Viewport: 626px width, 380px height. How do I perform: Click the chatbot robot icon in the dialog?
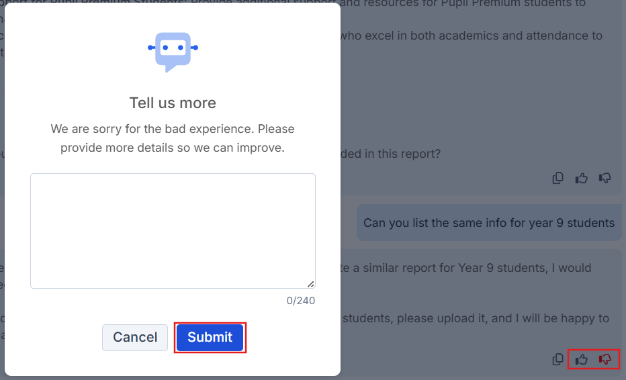coord(173,50)
